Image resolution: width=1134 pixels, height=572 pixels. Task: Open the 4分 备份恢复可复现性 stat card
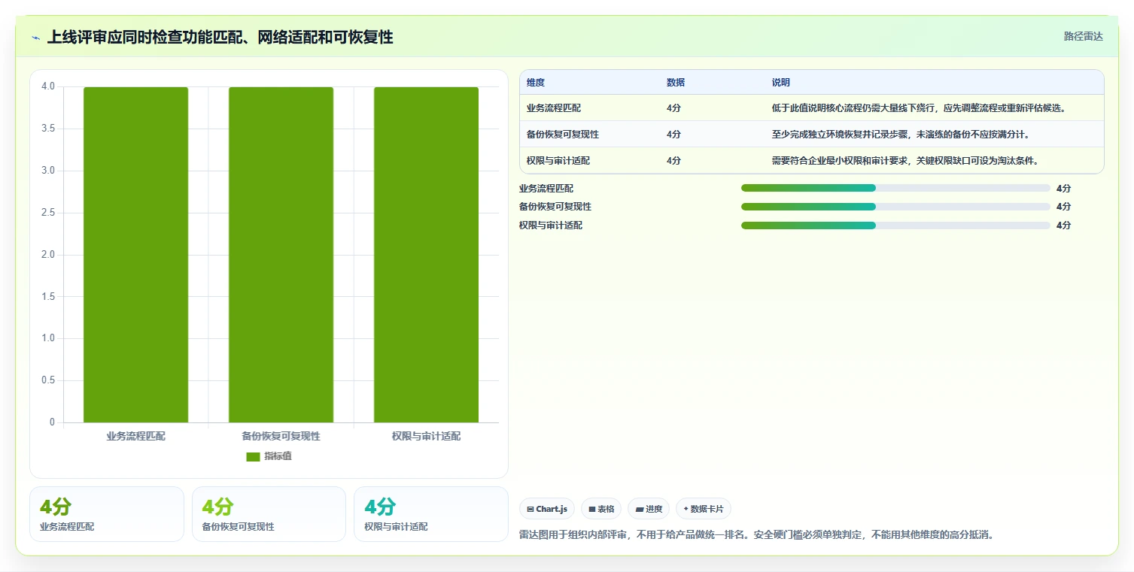(x=269, y=514)
